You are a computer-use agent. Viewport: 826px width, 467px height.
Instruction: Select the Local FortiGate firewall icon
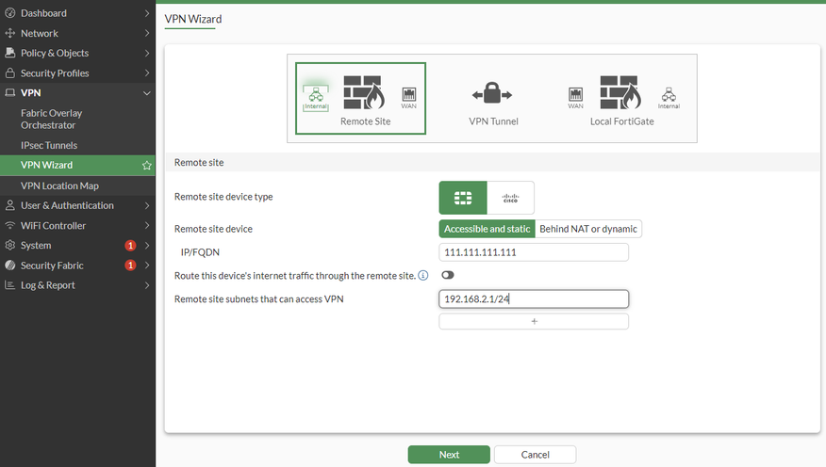click(620, 92)
